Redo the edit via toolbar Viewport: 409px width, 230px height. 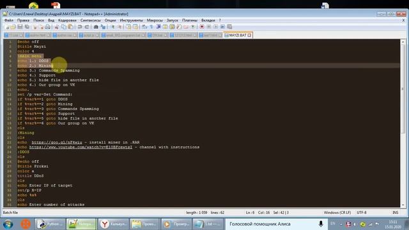87,27
